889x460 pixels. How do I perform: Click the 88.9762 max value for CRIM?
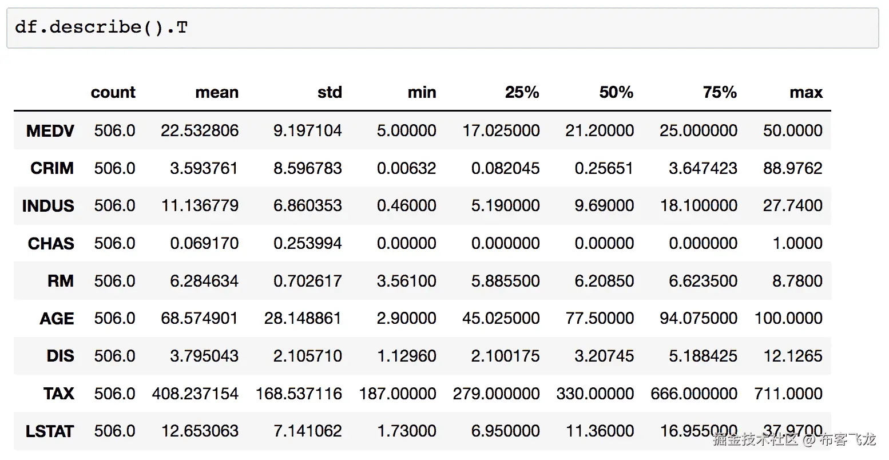792,168
